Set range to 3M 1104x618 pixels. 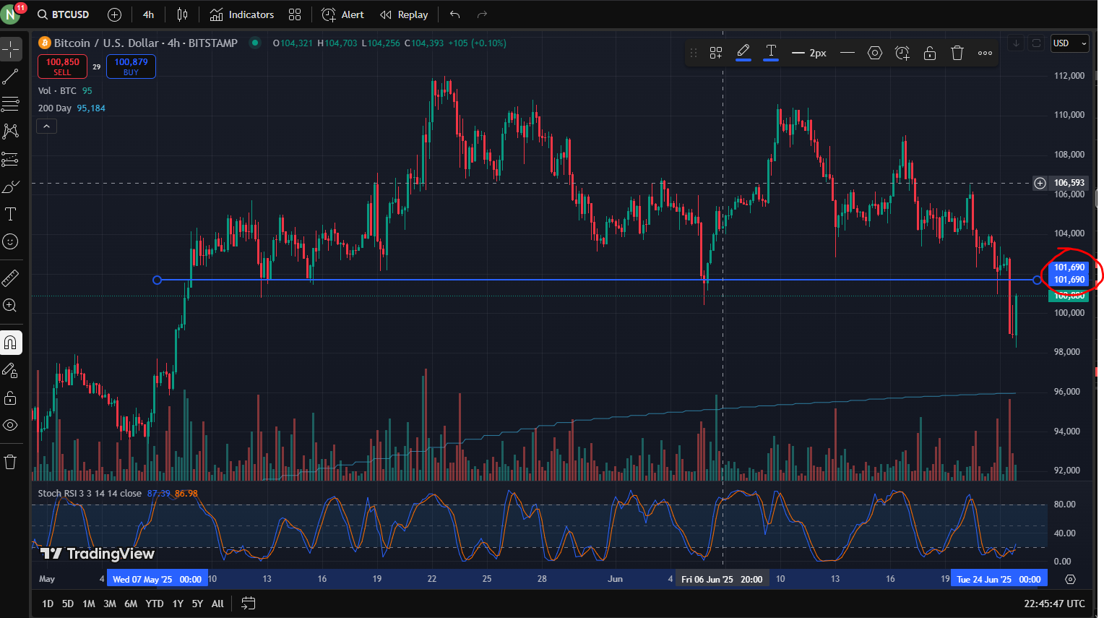point(110,604)
